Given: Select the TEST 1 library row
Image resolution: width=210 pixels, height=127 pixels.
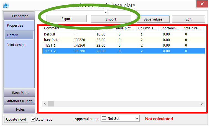Looking at the screenshot, I should pos(124,45).
